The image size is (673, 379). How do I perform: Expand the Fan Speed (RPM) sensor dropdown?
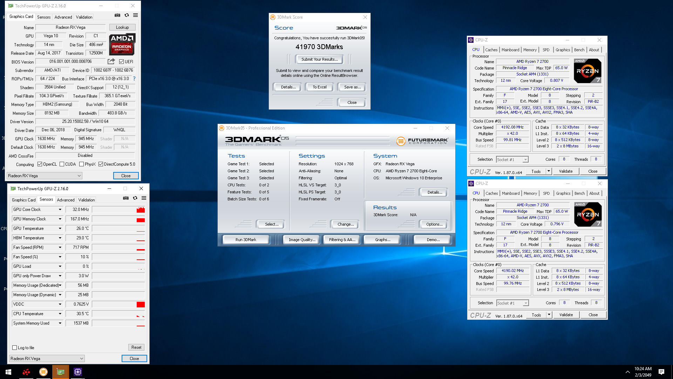pos(60,247)
